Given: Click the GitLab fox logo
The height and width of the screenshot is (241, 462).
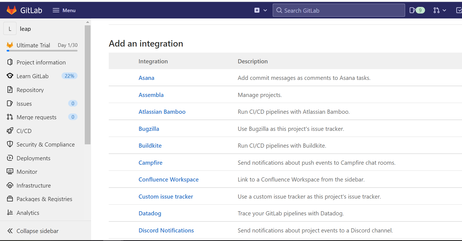Looking at the screenshot, I should [x=12, y=10].
